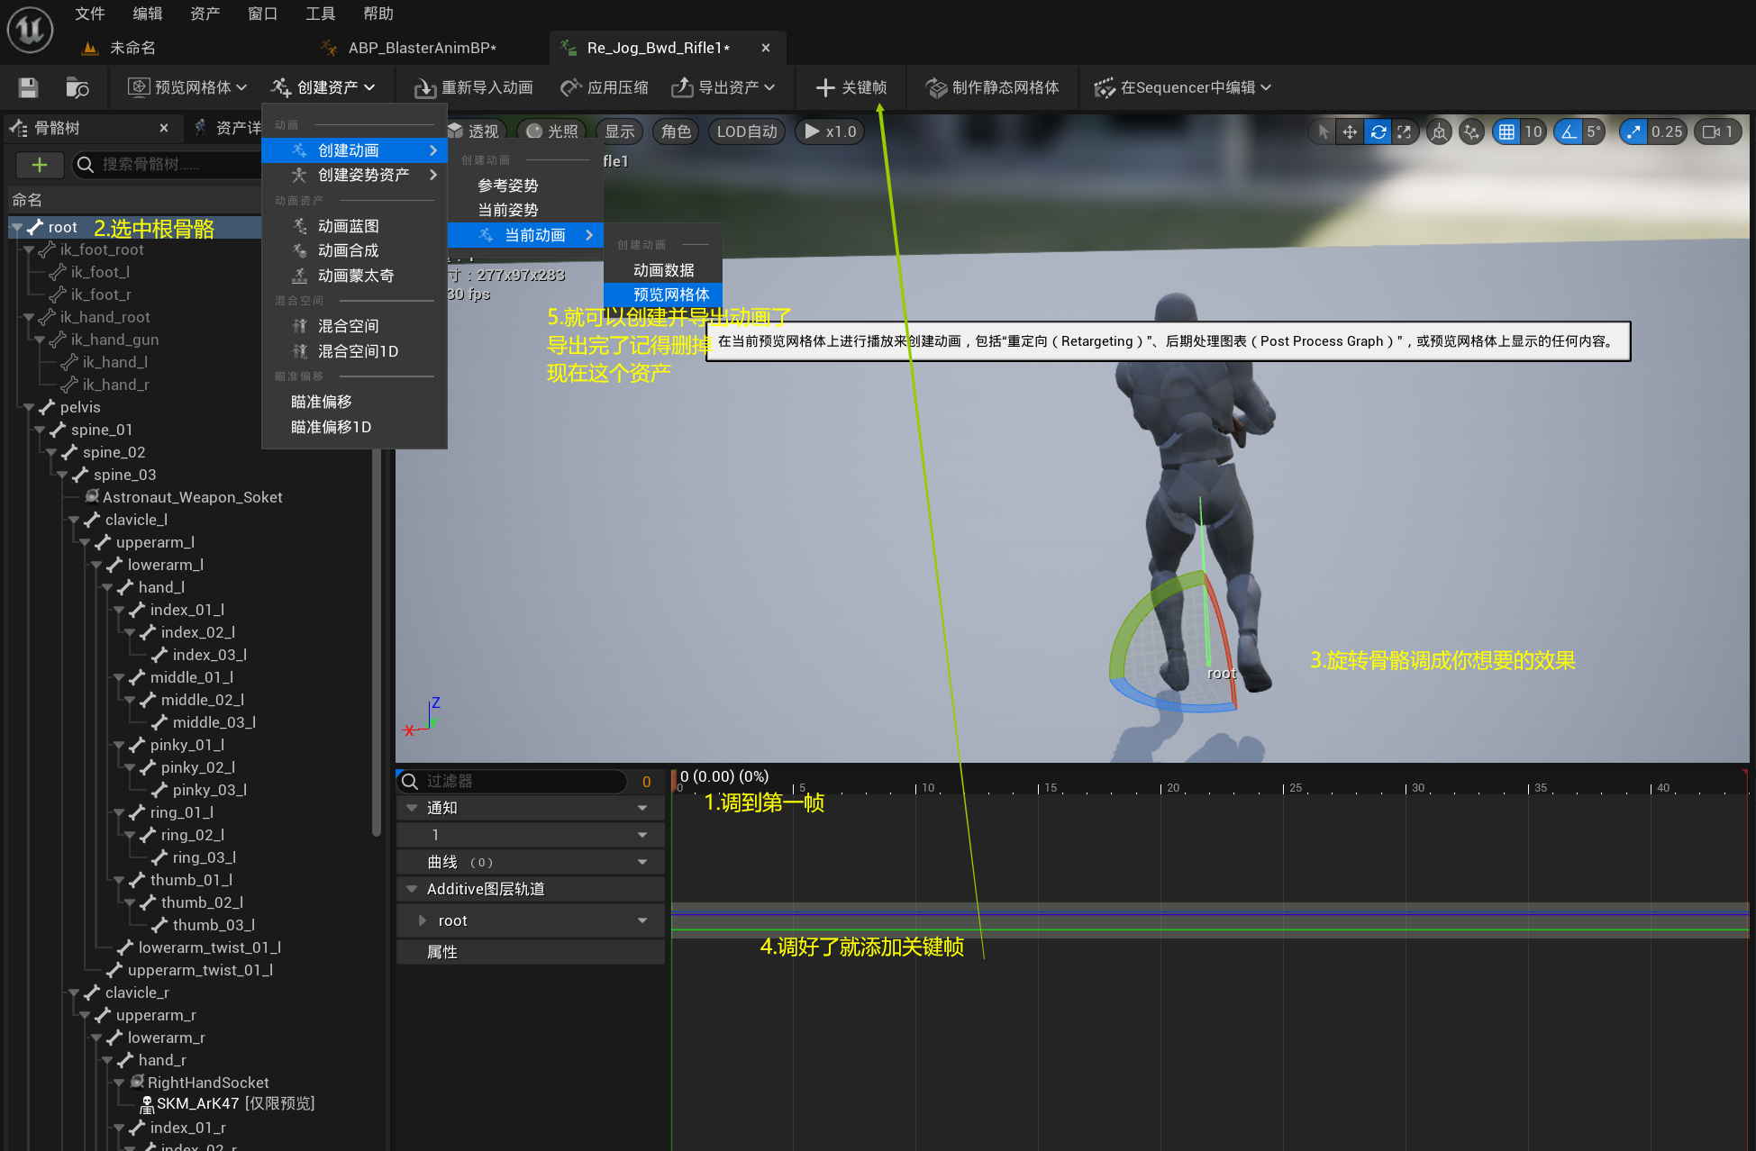The image size is (1756, 1151).
Task: Collapse the ik_hand_root tree node
Action: coord(29,317)
